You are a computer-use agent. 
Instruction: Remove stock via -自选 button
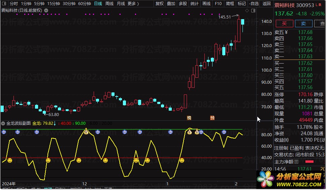(254, 4)
